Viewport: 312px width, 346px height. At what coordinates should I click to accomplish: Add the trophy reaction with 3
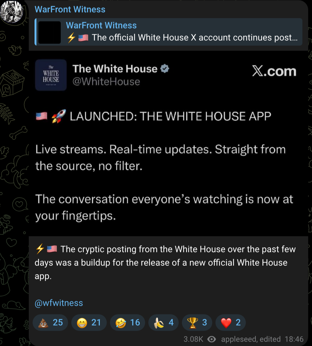tap(197, 323)
